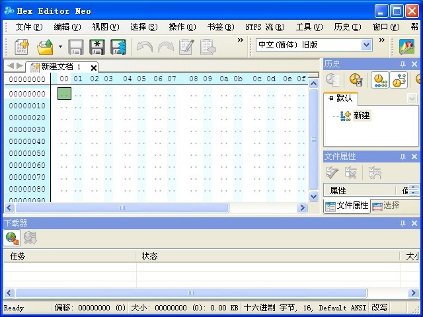Close the 历史 panel
This screenshot has height=317, width=423.
coord(414,64)
